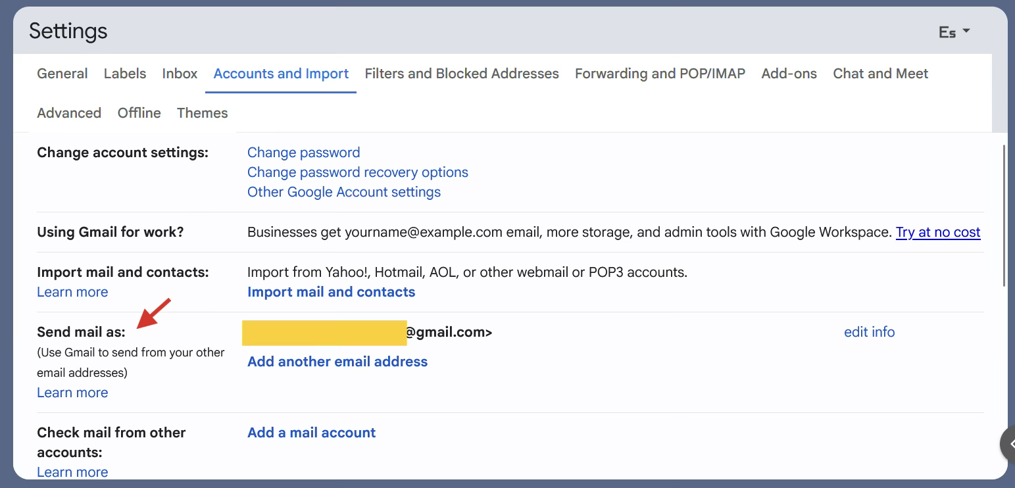Click Add another email address
This screenshot has width=1015, height=488.
point(337,362)
